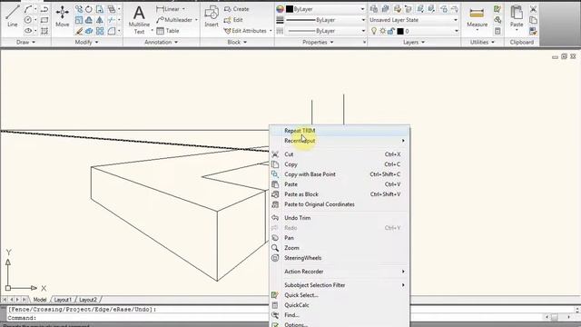Open the layer 0 selection dropdown
This screenshot has height=327, width=581.
[456, 31]
